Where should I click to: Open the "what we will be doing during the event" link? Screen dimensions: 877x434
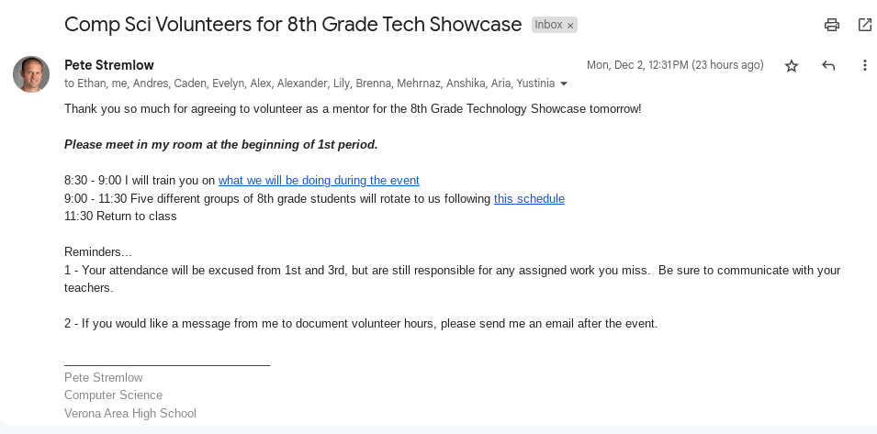(319, 181)
